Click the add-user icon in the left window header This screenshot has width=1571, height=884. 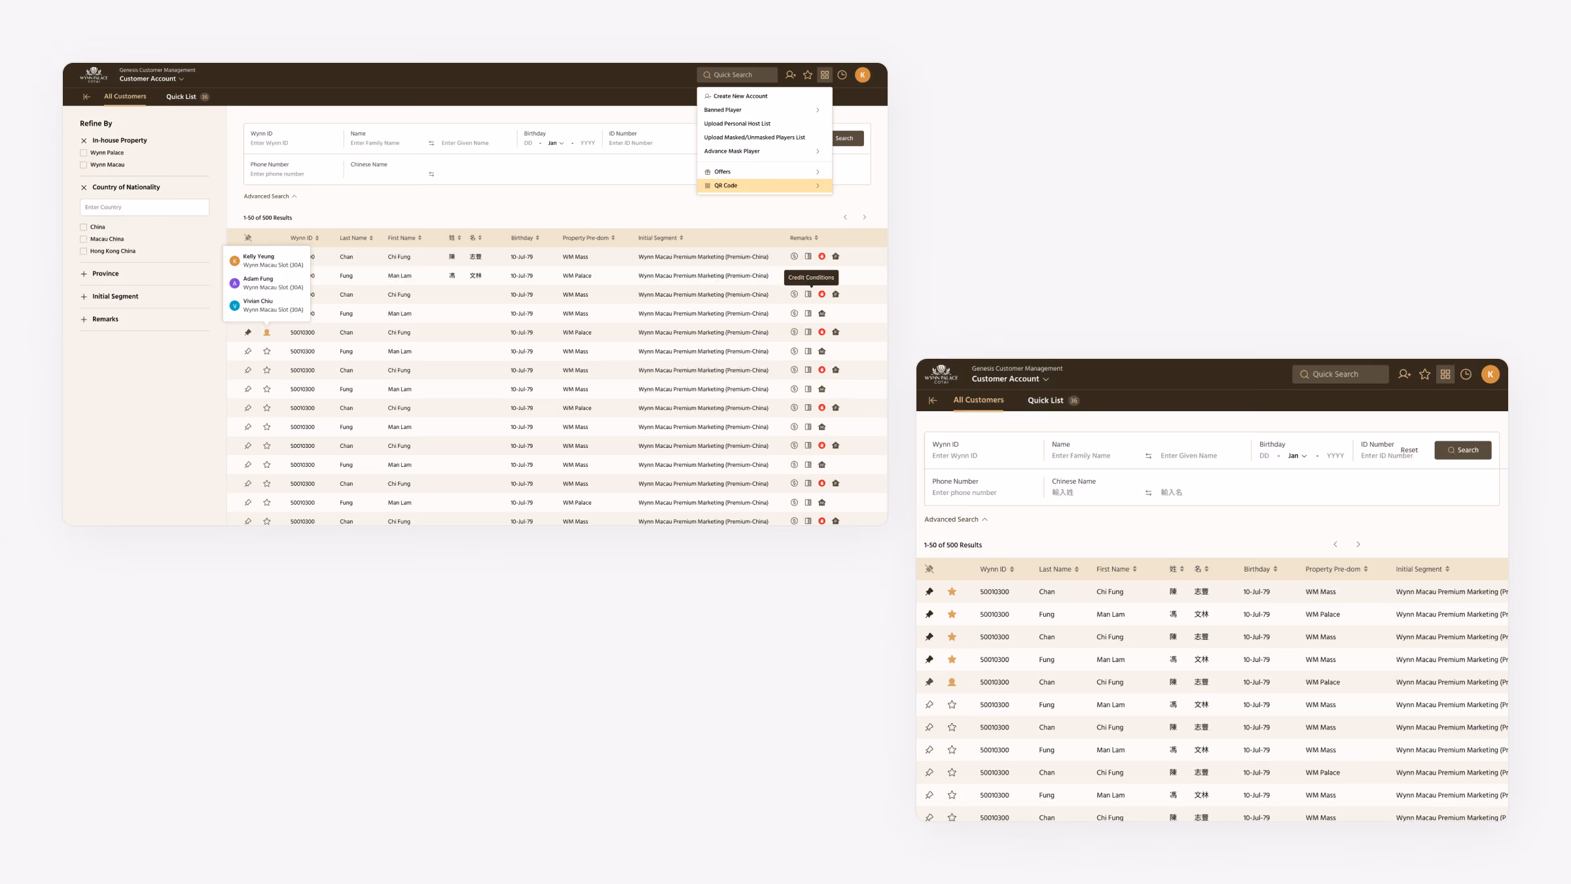coord(790,75)
